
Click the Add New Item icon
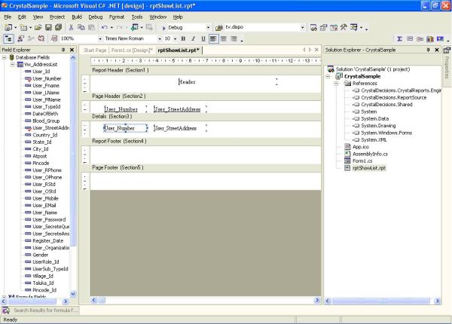23,27
